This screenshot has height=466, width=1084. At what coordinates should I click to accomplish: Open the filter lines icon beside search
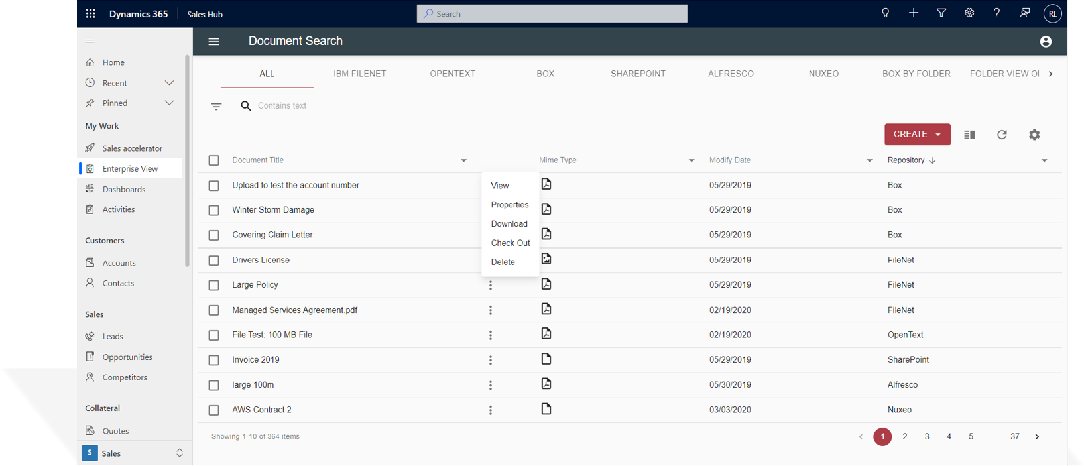click(216, 106)
